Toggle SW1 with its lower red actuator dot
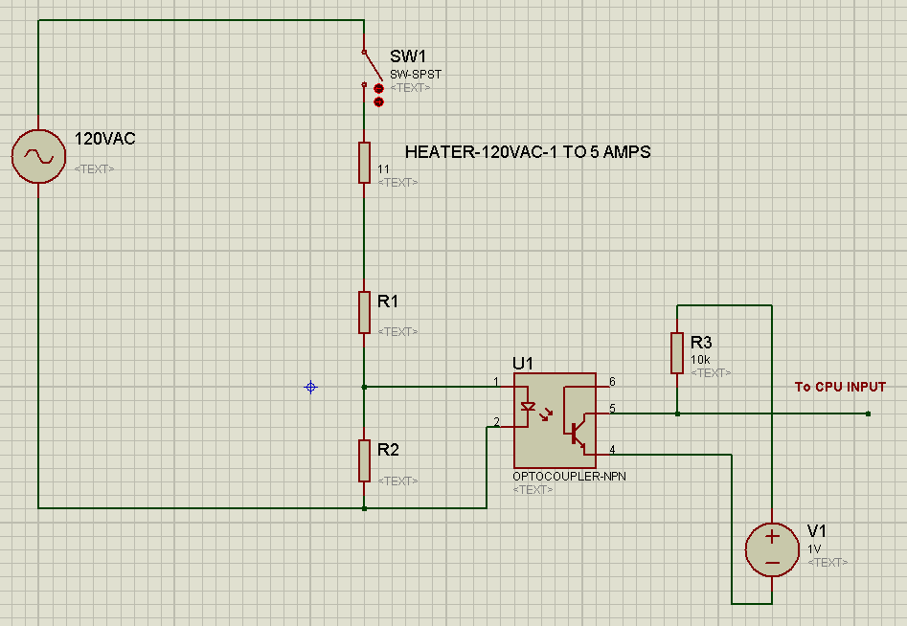The width and height of the screenshot is (907, 626). (378, 101)
